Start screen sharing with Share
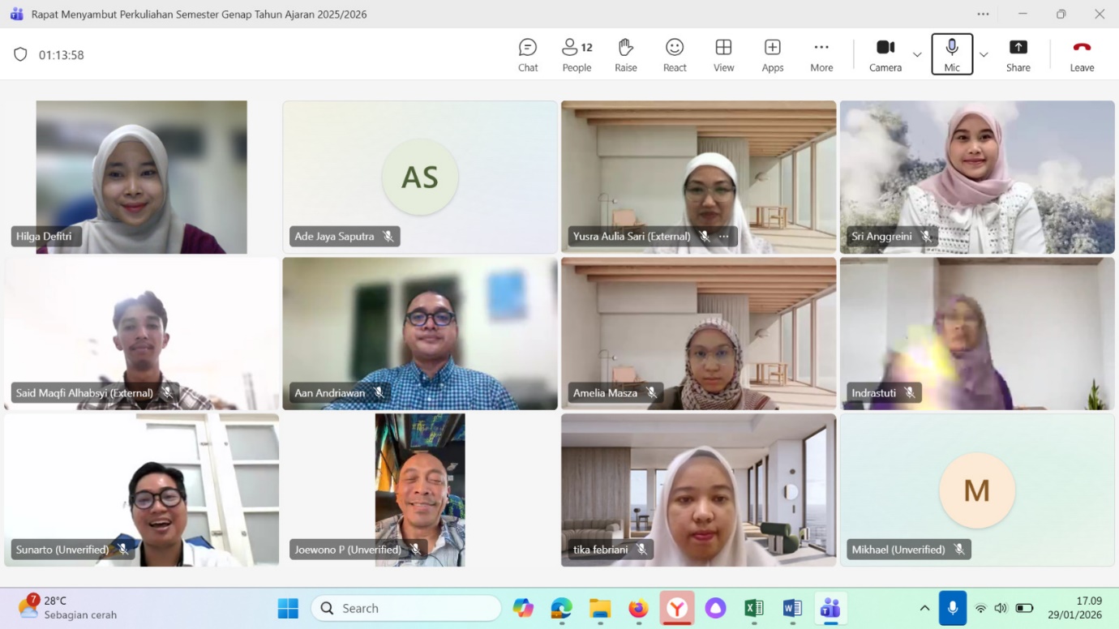Screen dimensions: 1119x629 pos(1018,54)
